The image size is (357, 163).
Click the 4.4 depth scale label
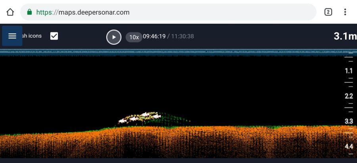[x=349, y=146]
